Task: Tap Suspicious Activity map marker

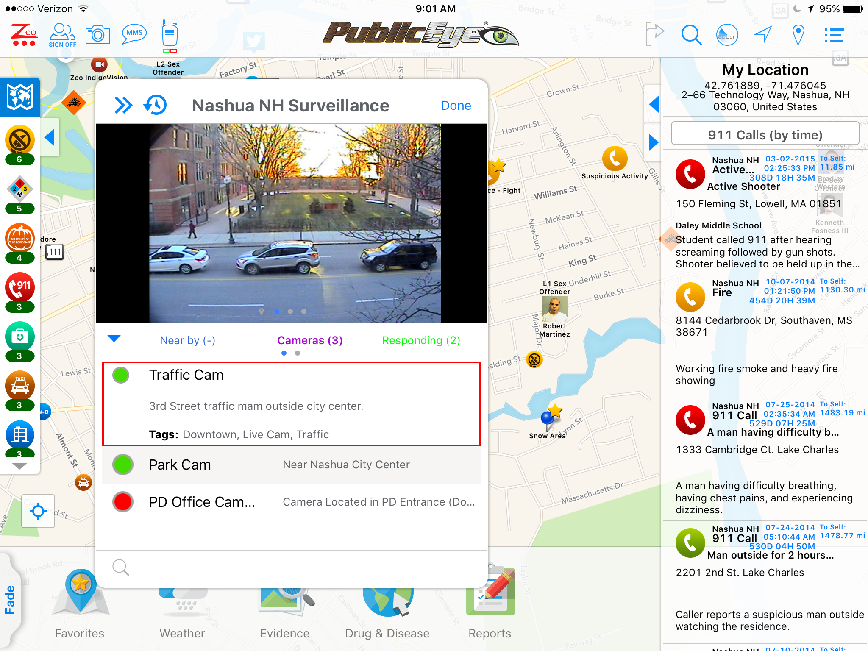Action: (x=615, y=159)
